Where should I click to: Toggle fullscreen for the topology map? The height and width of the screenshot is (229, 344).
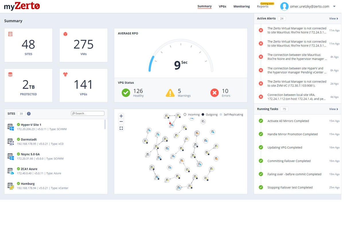coord(121,128)
